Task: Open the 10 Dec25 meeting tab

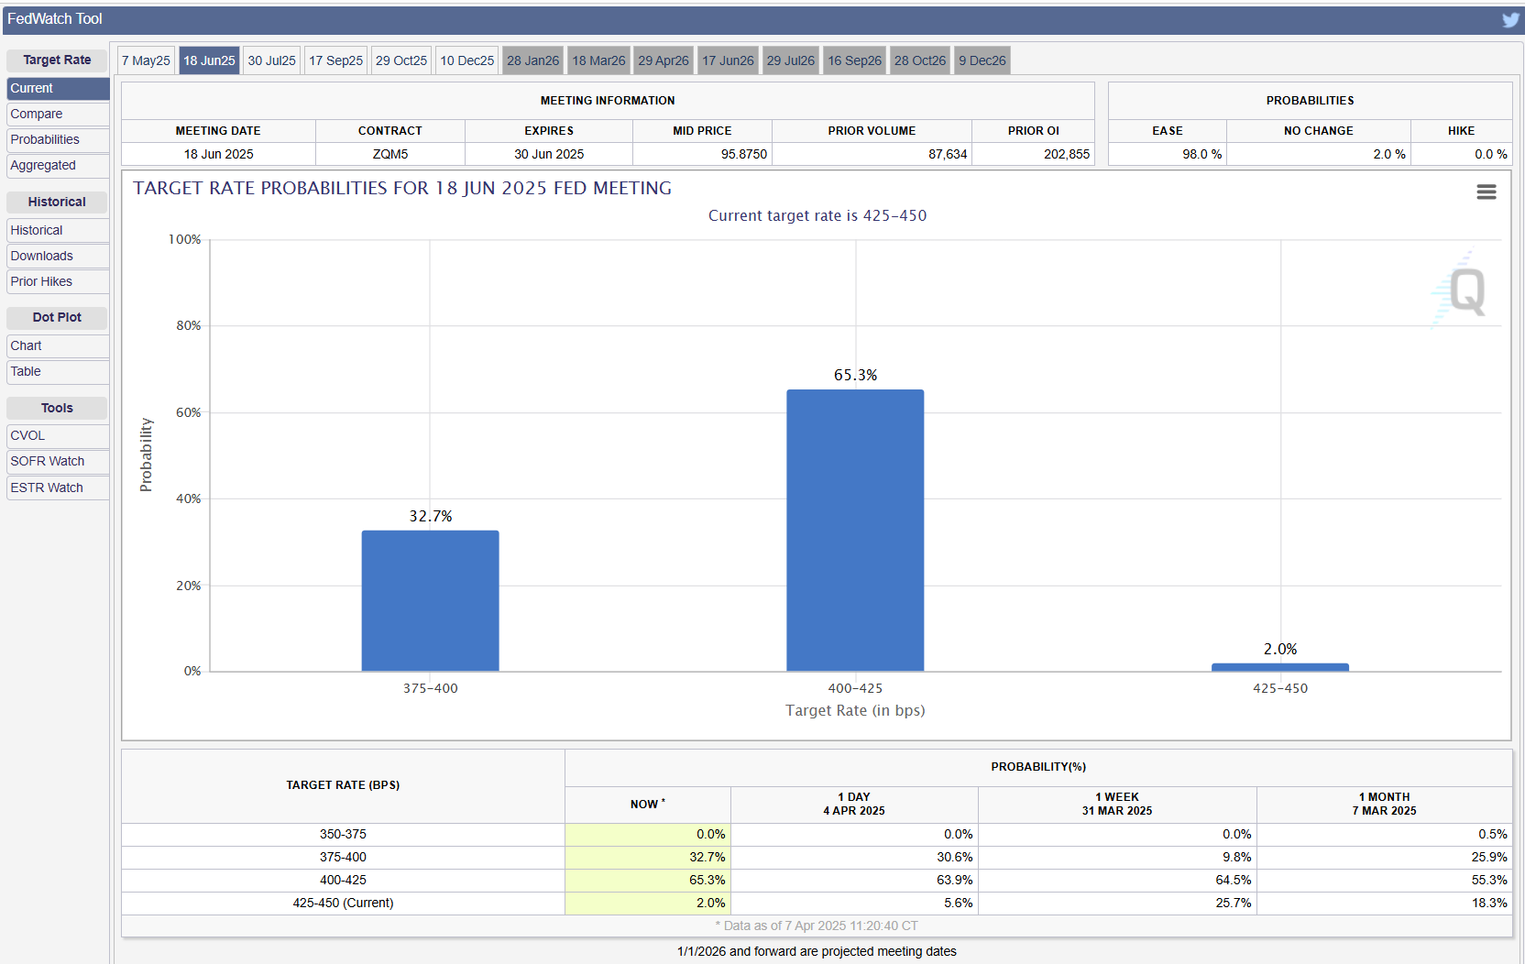Action: pos(466,60)
